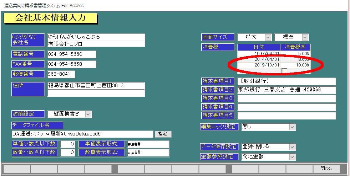Click the empty 請求書項目3 field
The height and width of the screenshot is (176, 350).
pyautogui.click(x=286, y=98)
